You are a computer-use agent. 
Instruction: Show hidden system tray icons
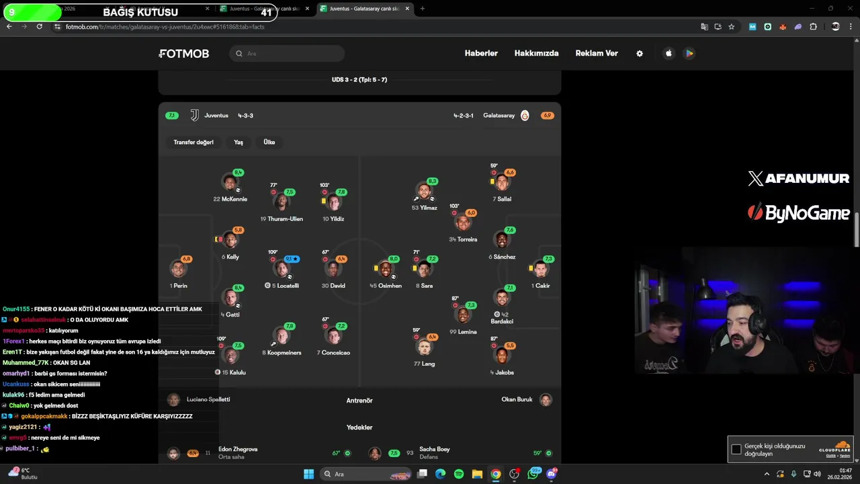point(767,474)
